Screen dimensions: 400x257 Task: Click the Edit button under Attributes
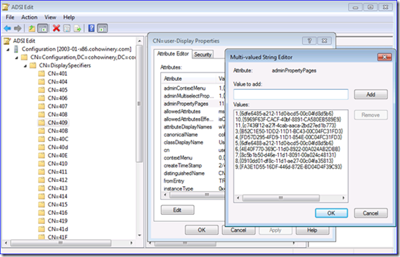pyautogui.click(x=177, y=210)
